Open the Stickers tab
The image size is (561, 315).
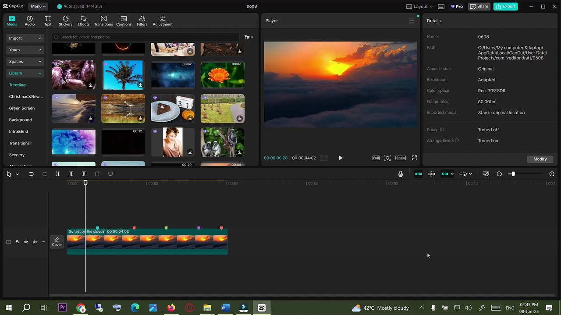65,21
